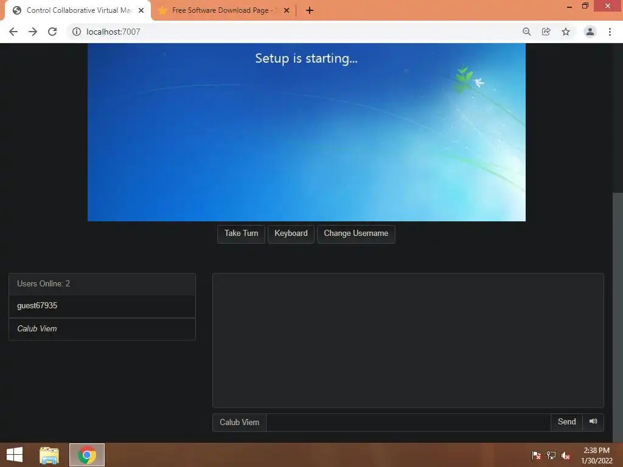Open a new tab with plus button

310,11
